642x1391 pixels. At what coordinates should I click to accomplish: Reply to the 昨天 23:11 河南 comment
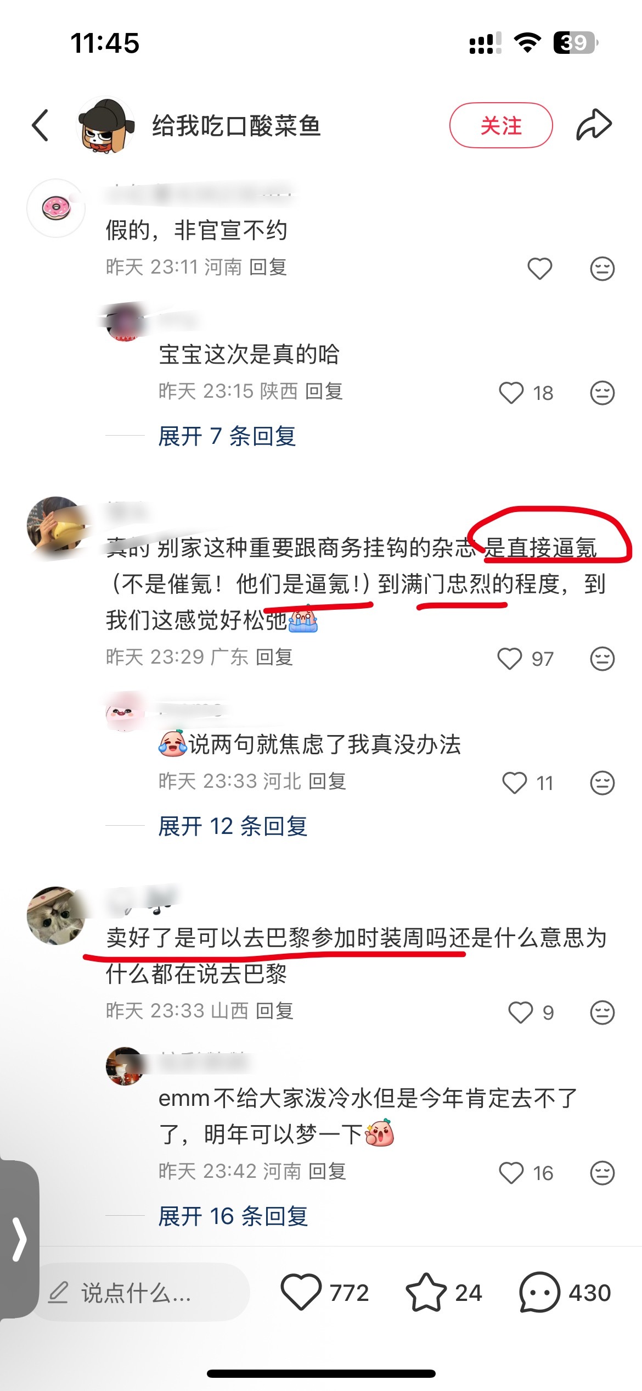pos(268,267)
